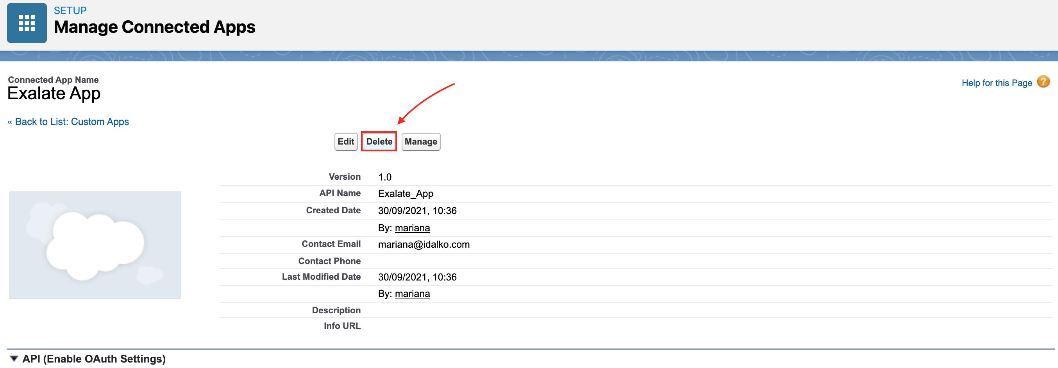Click the Manage Connected Apps page title

[154, 27]
